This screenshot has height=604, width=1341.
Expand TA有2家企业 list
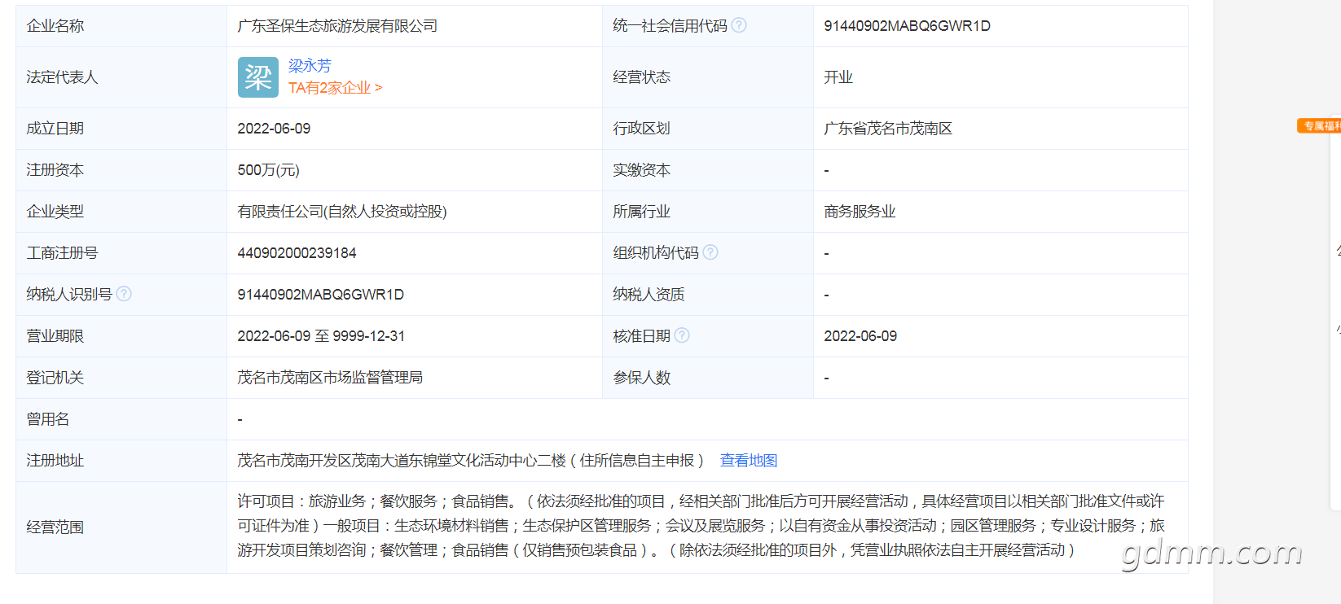pos(334,88)
